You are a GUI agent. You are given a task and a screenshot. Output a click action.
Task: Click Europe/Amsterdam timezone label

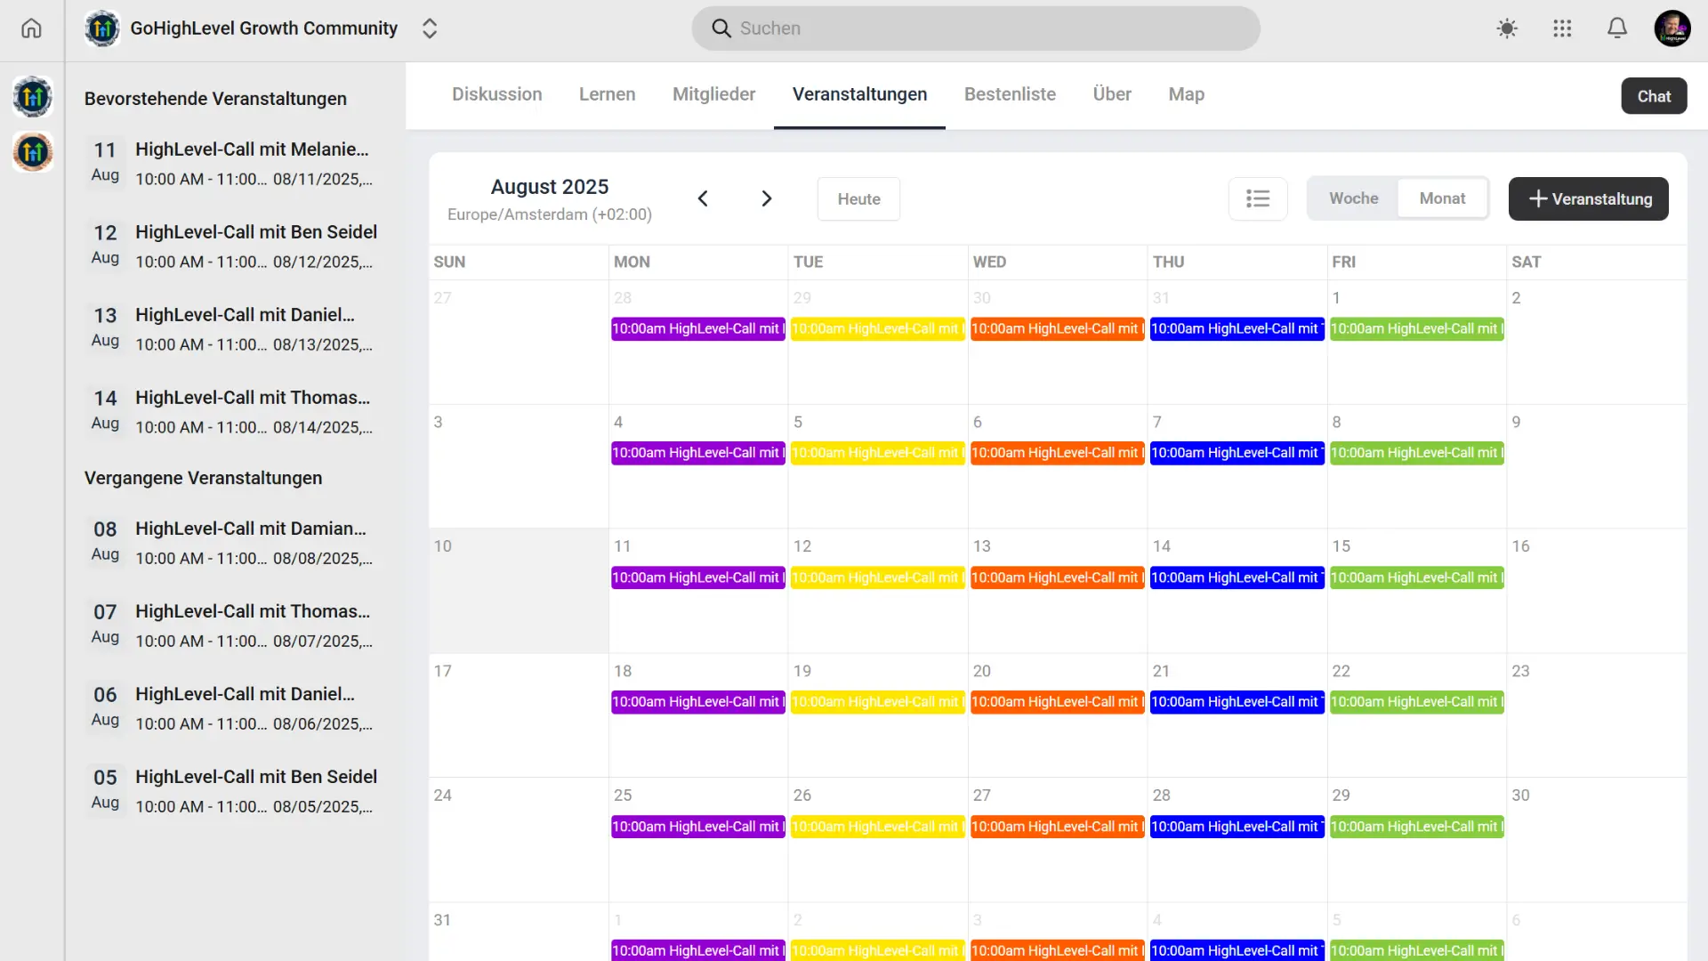pos(550,214)
